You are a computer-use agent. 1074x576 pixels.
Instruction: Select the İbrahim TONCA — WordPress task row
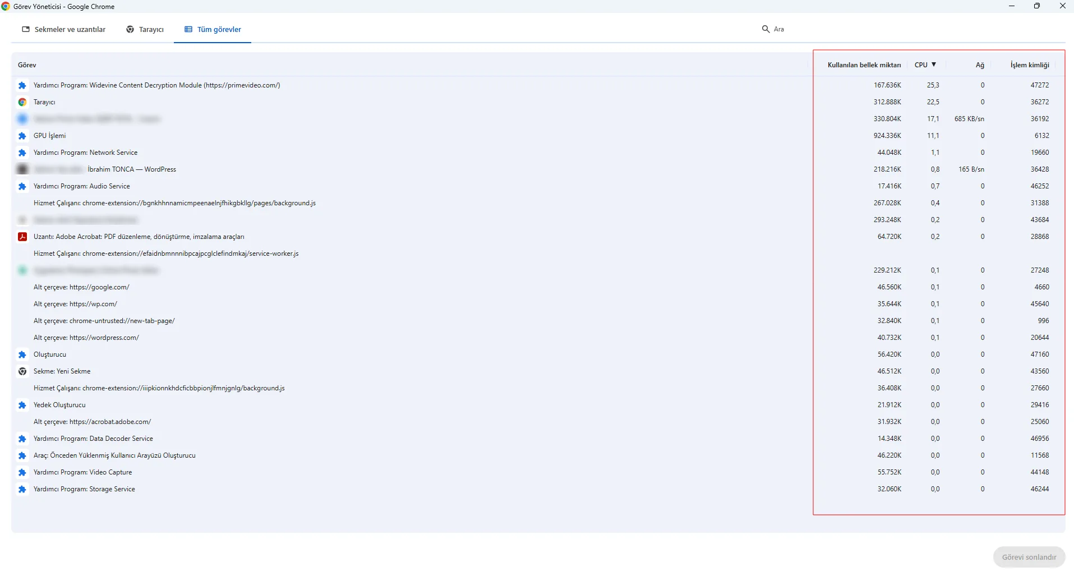(x=132, y=169)
